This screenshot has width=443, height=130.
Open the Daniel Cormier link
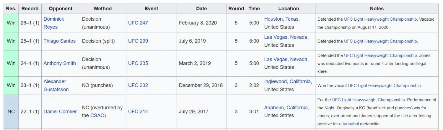[60, 111]
